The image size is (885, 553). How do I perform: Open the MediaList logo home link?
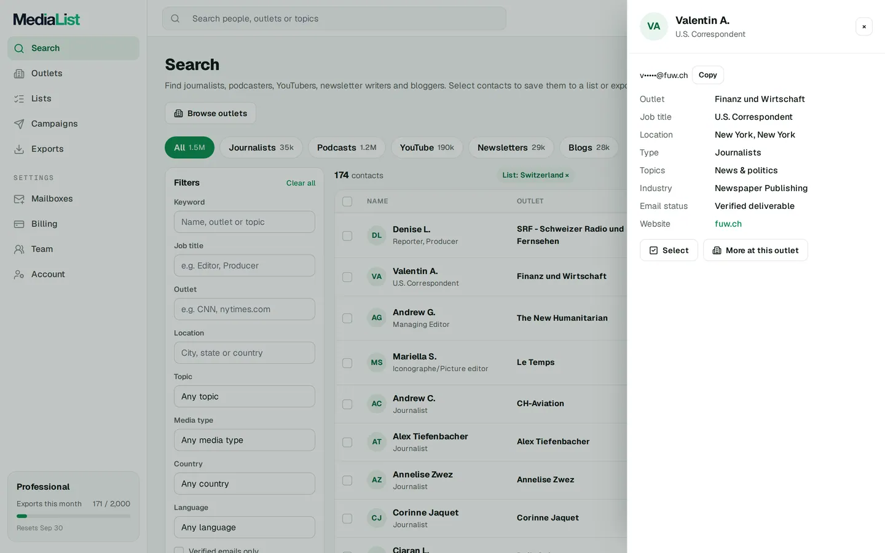point(47,20)
